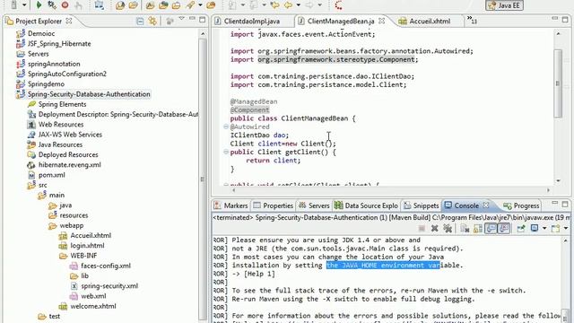
Task: Click Open Console icon
Action: pos(555,229)
